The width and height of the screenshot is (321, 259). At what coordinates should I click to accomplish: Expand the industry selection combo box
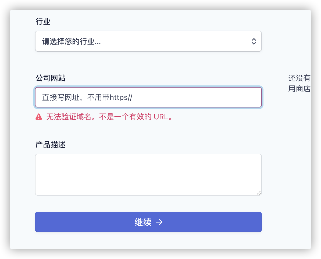(x=148, y=41)
